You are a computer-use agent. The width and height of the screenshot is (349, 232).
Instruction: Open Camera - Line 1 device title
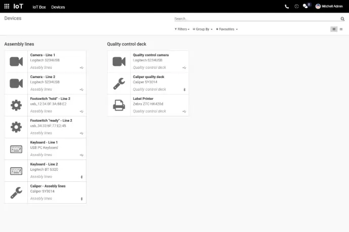coord(42,55)
